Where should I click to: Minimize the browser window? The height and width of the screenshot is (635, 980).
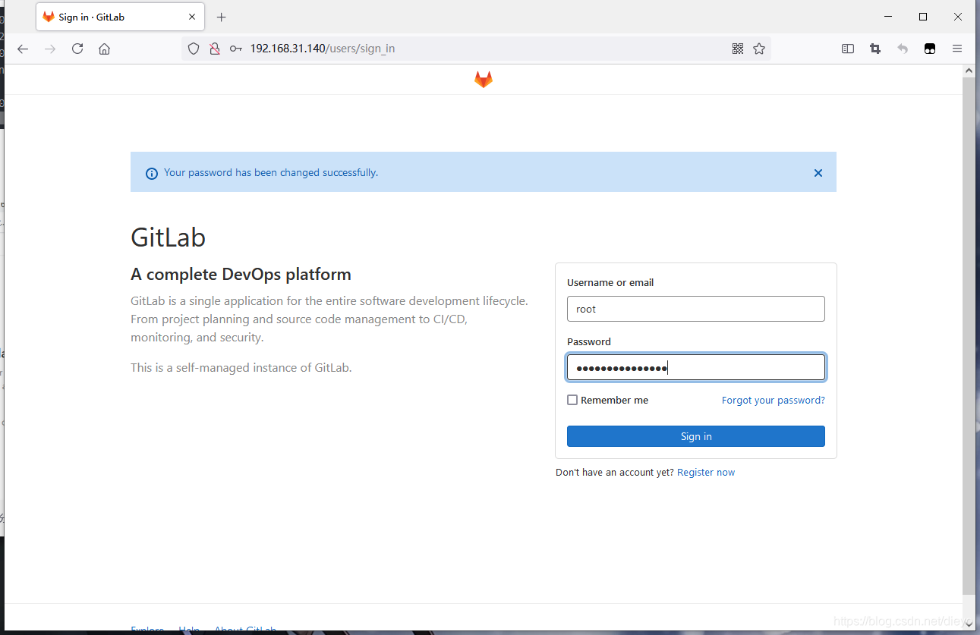(x=888, y=17)
